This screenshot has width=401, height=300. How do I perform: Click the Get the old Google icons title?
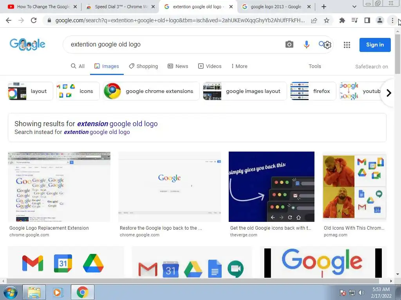[271, 228]
